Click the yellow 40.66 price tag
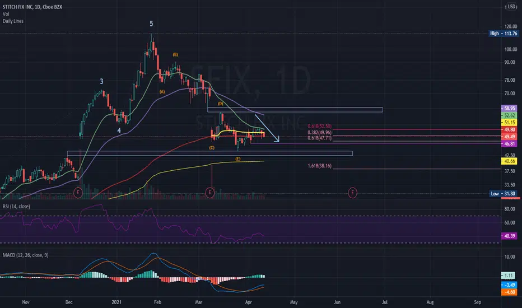Screen dimensions: 522x308 click(x=509, y=161)
